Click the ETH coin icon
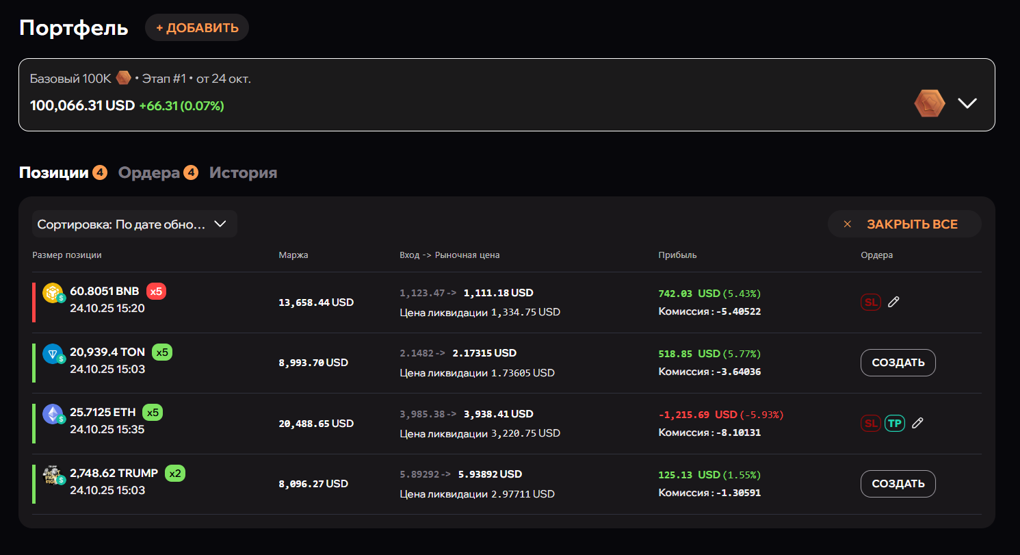The image size is (1020, 555). coord(53,414)
